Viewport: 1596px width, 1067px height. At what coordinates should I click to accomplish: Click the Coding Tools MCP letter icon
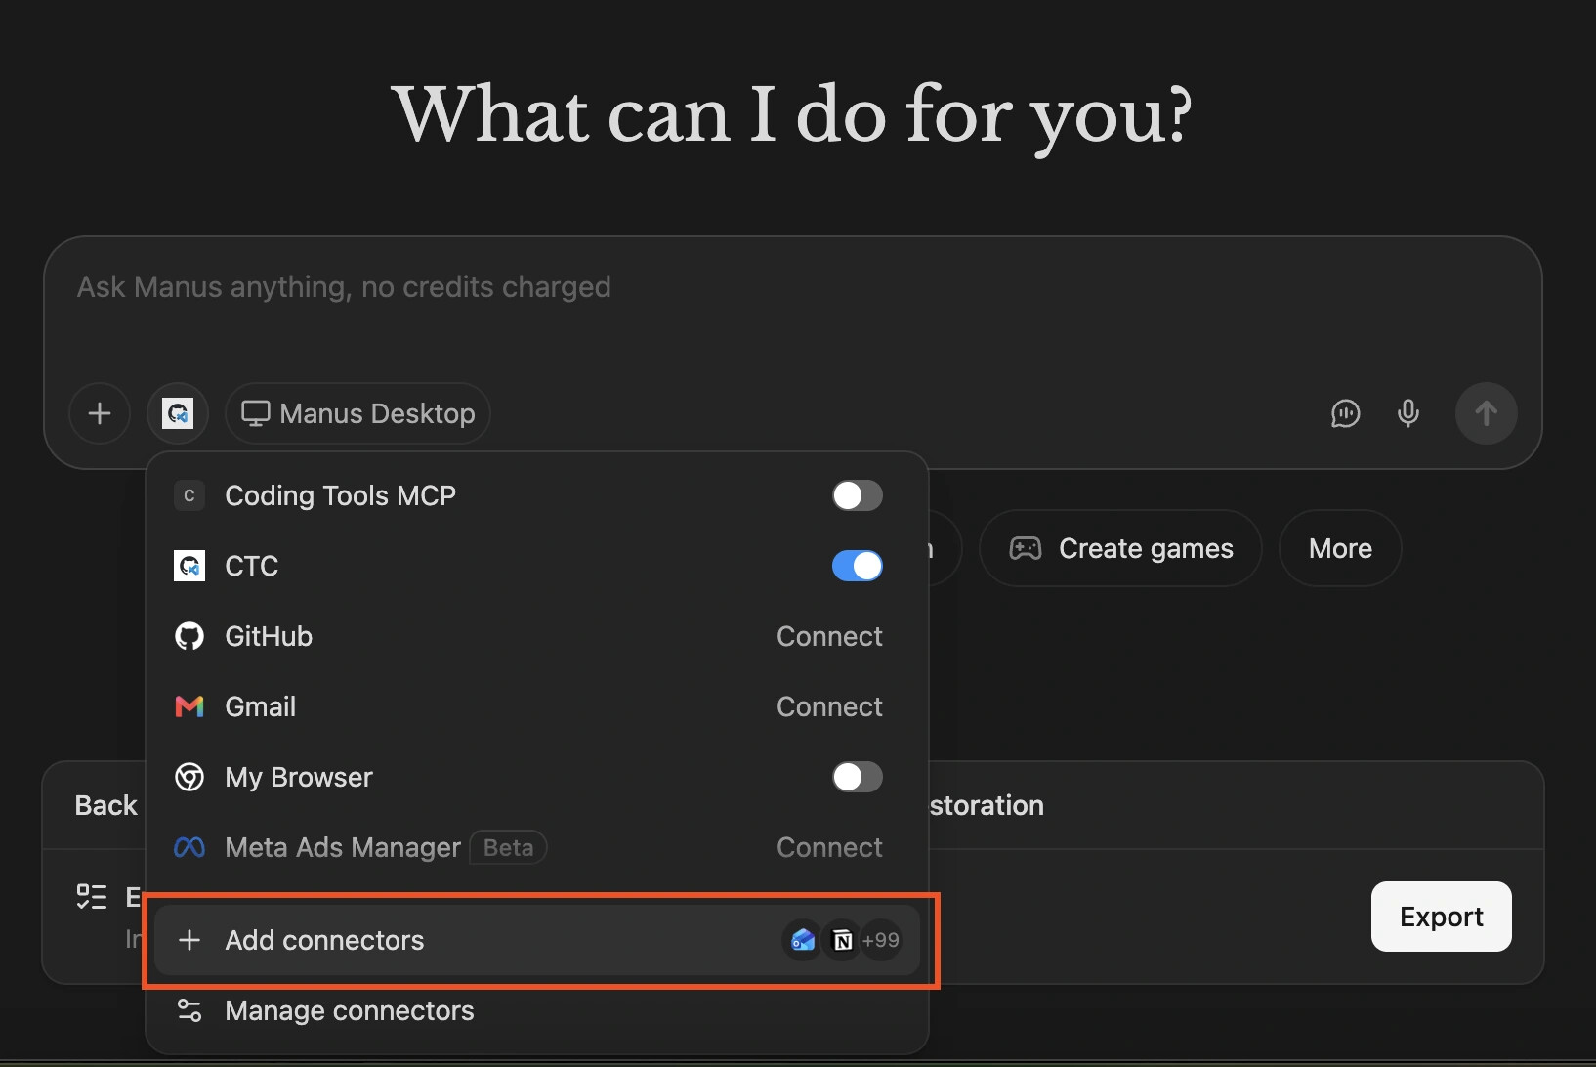[189, 495]
